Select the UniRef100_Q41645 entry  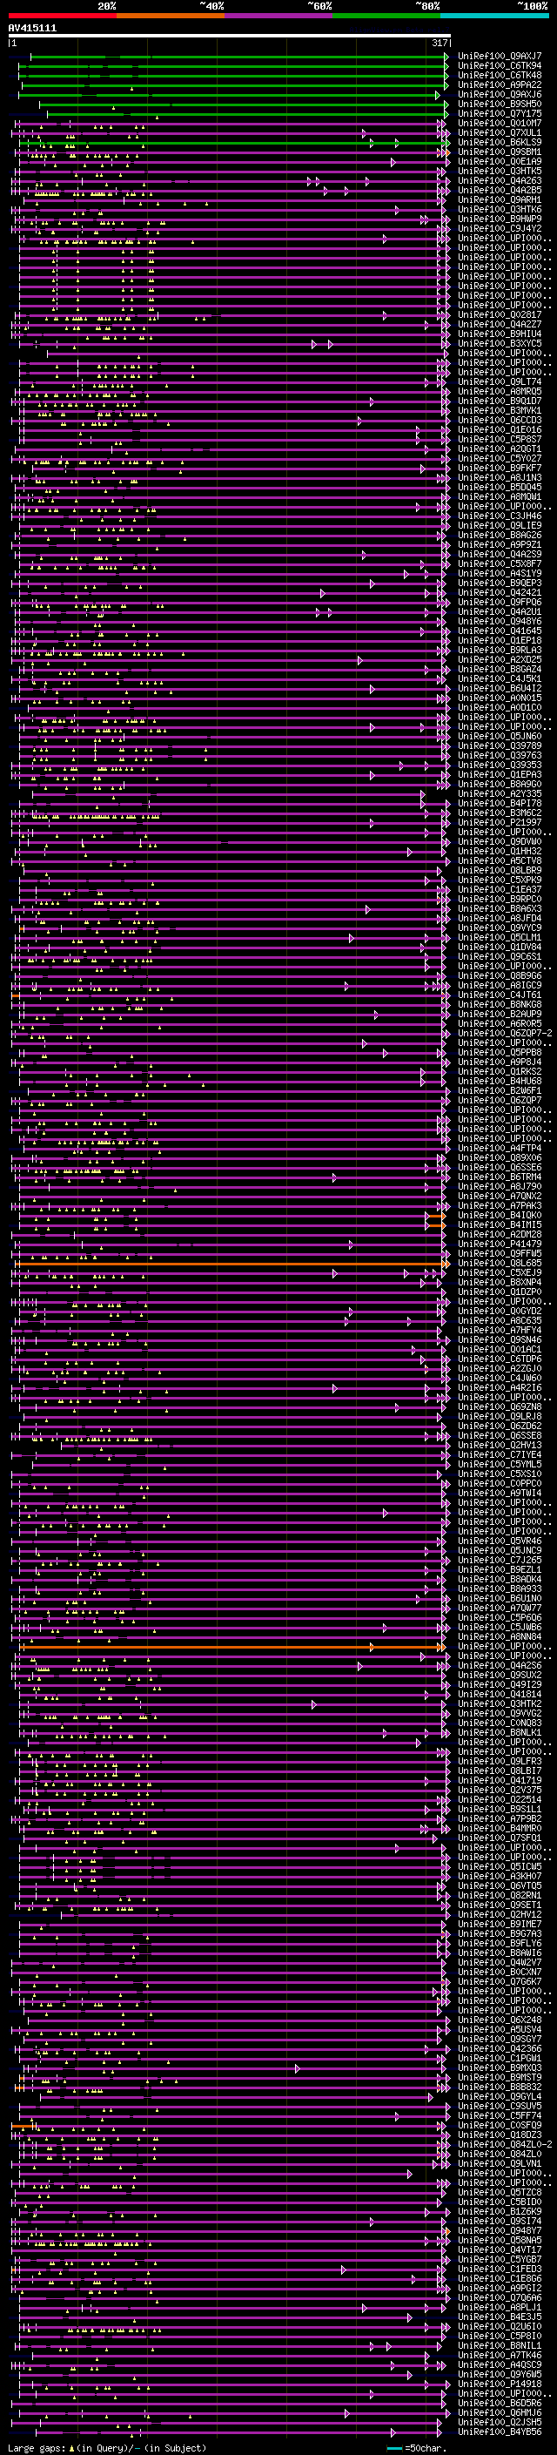500,631
